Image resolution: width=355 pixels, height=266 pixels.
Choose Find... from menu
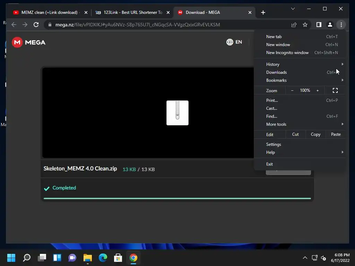(300, 116)
